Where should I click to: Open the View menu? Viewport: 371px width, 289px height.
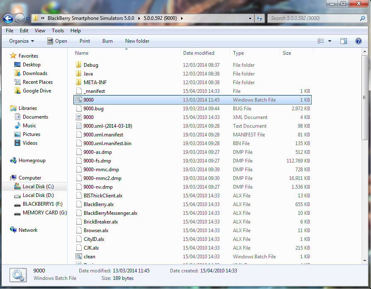click(40, 31)
